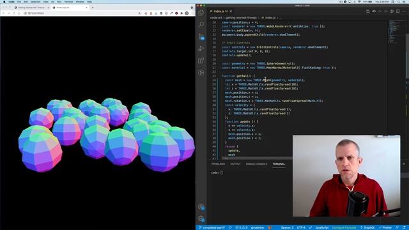This screenshot has height=230, width=409.
Task: Click the GraphQL status bar item
Action: coord(367,227)
